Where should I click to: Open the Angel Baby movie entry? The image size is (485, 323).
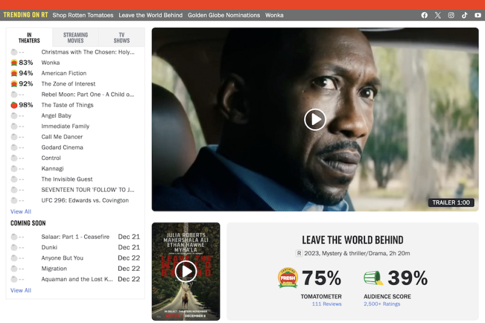56,116
